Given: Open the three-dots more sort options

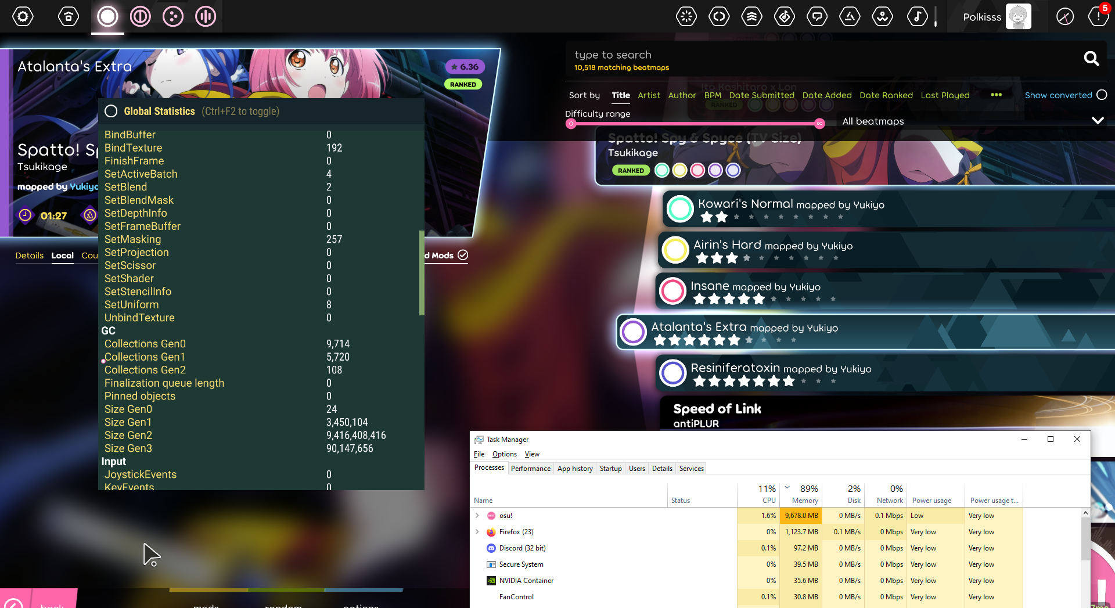Looking at the screenshot, I should 997,95.
